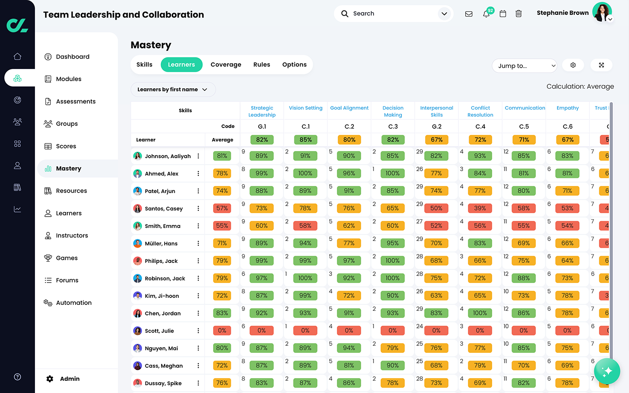Click the trash icon in the header

(x=518, y=14)
